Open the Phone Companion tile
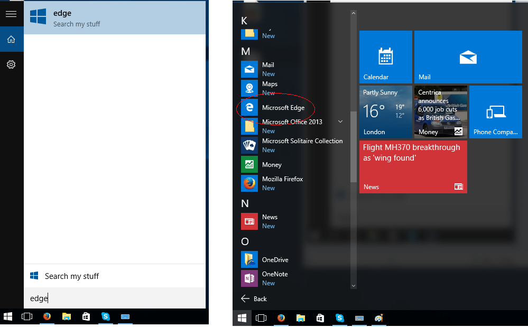Image resolution: width=528 pixels, height=327 pixels. pyautogui.click(x=496, y=111)
